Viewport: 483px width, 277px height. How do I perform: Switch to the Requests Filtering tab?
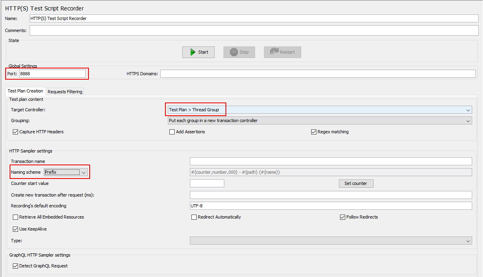65,92
